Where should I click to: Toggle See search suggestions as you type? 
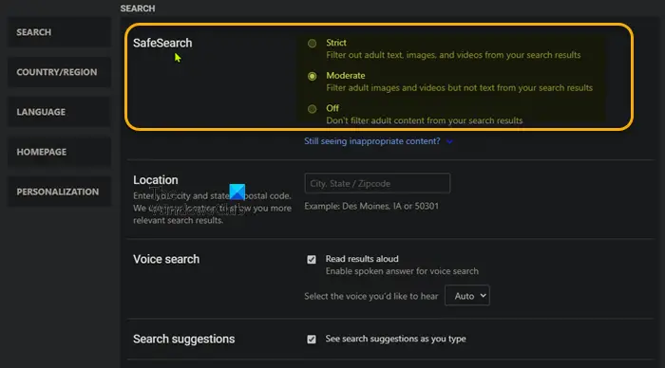[312, 340]
